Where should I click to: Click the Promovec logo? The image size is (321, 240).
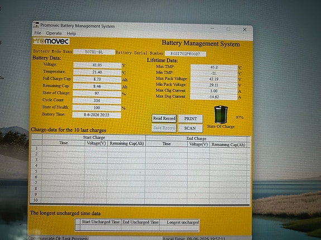(51, 41)
